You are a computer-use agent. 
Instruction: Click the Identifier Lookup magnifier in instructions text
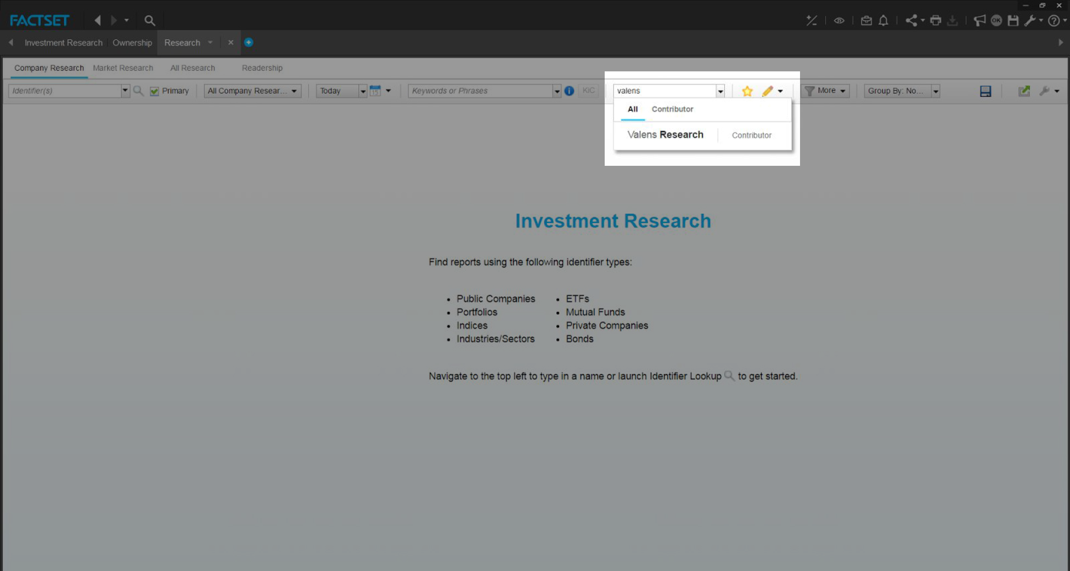click(x=729, y=376)
